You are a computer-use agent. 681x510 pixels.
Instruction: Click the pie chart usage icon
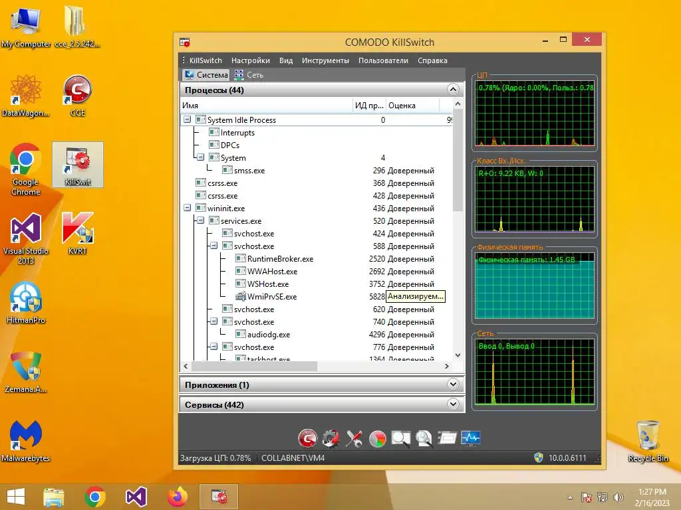378,439
